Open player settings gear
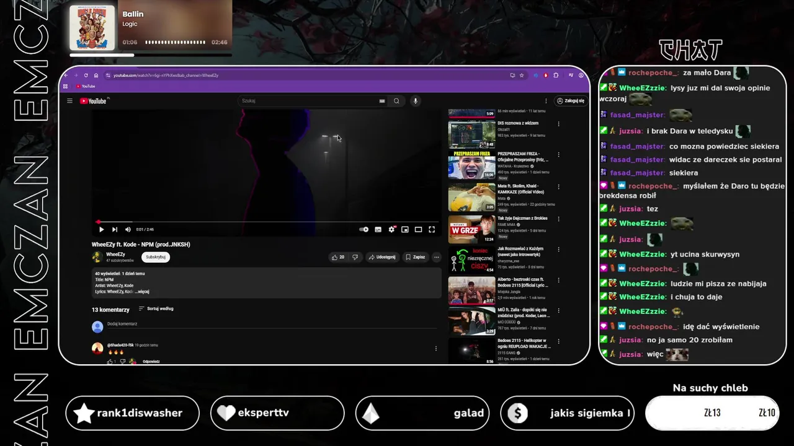Viewport: 794px width, 446px height. (391, 229)
